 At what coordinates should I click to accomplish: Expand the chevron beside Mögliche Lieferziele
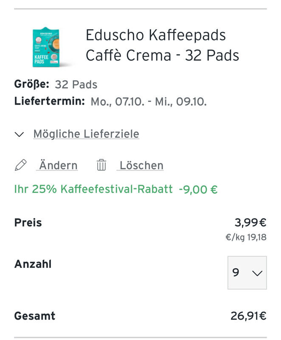pyautogui.click(x=19, y=134)
